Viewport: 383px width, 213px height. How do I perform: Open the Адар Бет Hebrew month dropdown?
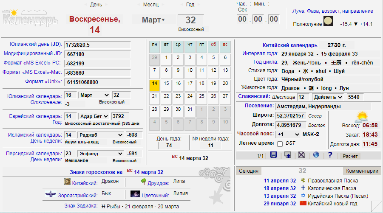[x=94, y=116]
